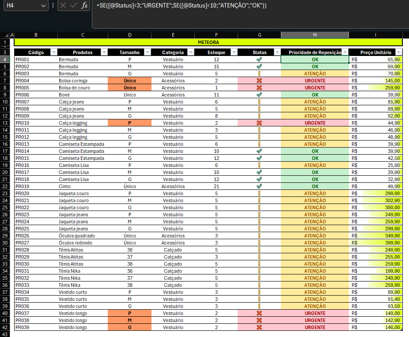
Task: Click the green check status icon for PR019
Action: pyautogui.click(x=259, y=186)
